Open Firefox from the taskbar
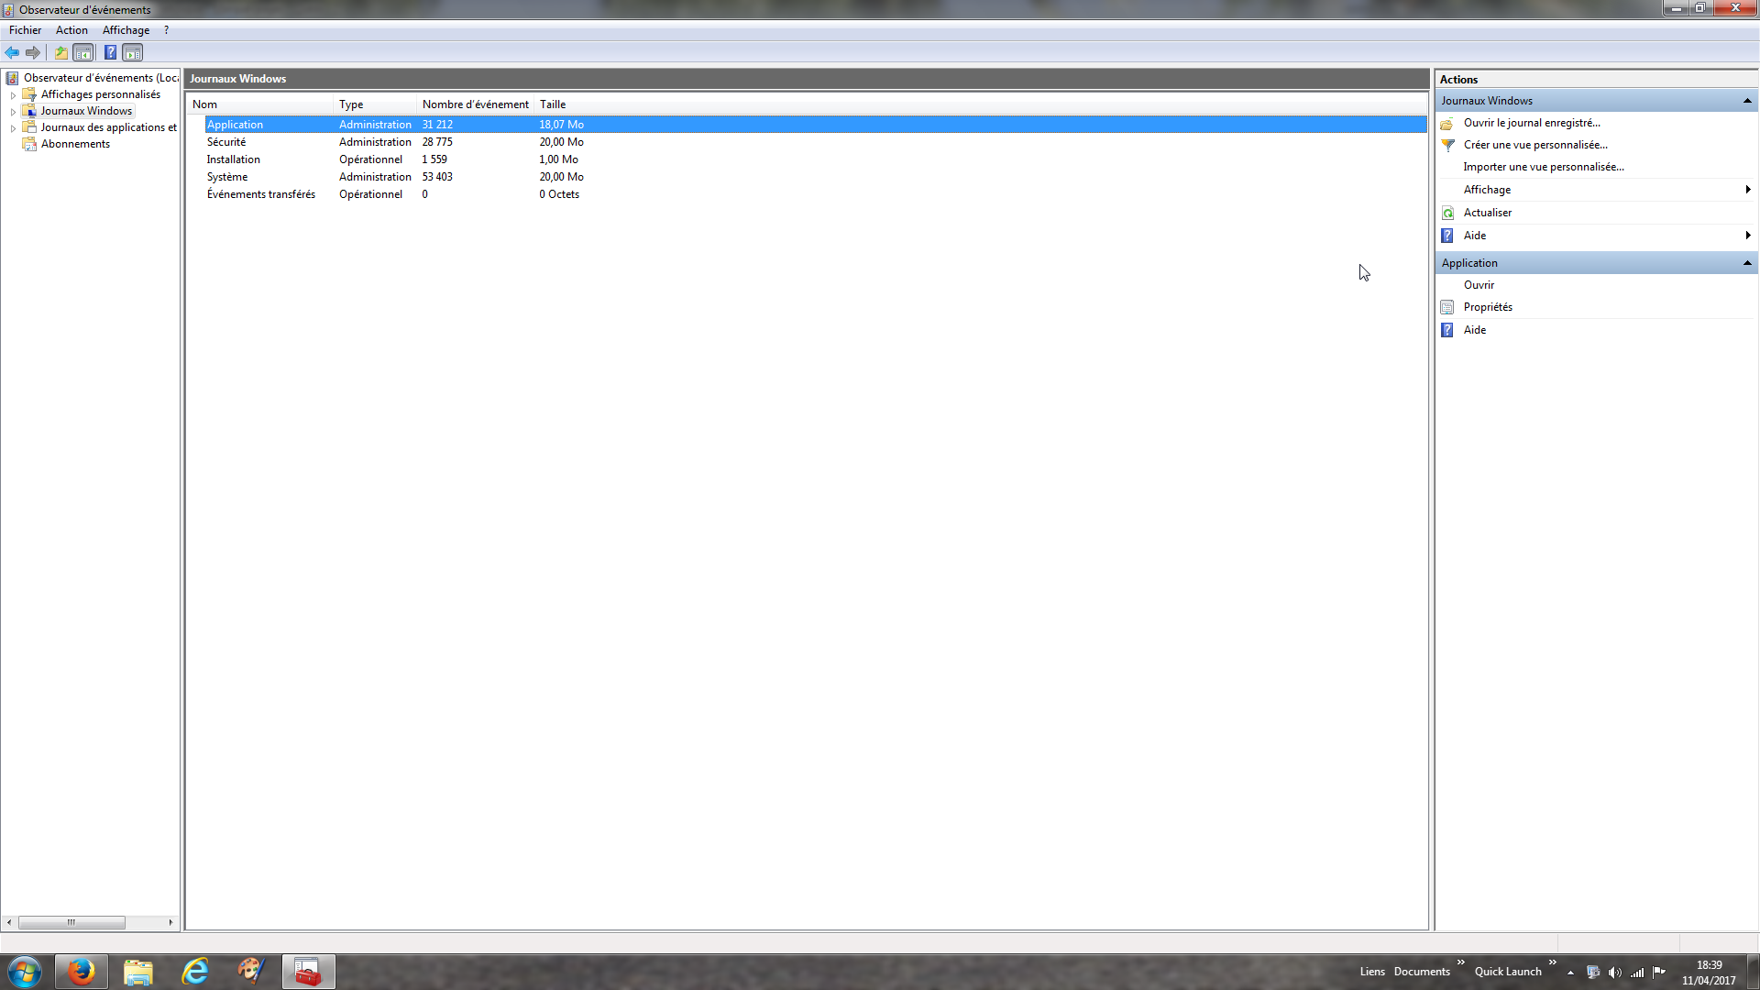 pyautogui.click(x=82, y=972)
